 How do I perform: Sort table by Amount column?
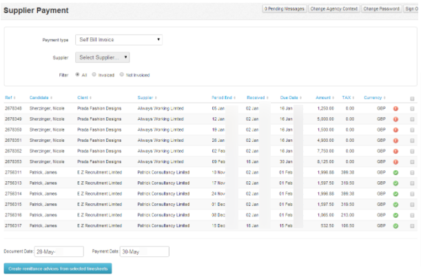325,97
